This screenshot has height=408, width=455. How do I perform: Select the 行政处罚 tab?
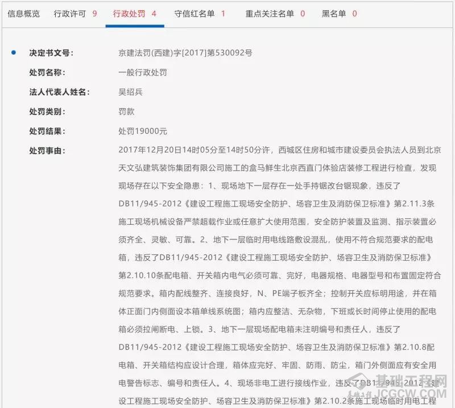pyautogui.click(x=135, y=14)
